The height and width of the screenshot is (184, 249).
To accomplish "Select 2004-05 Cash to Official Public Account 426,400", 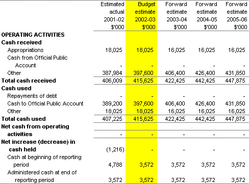I will point(205,103).
